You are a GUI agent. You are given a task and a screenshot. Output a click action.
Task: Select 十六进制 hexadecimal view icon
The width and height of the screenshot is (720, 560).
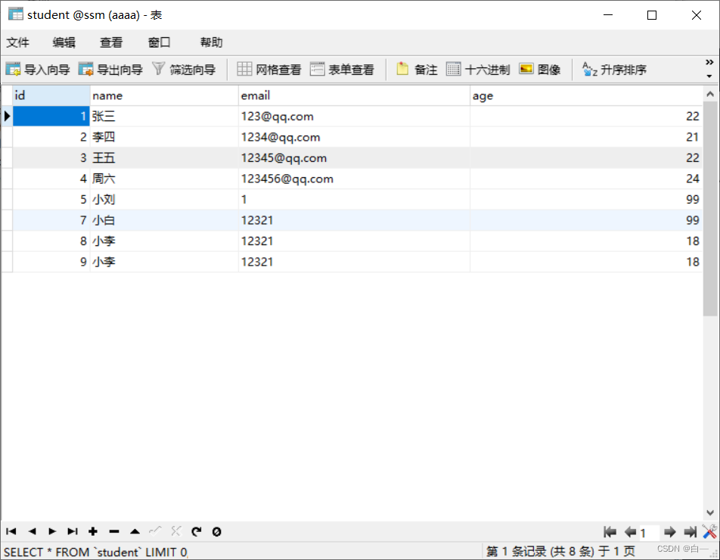[469, 68]
